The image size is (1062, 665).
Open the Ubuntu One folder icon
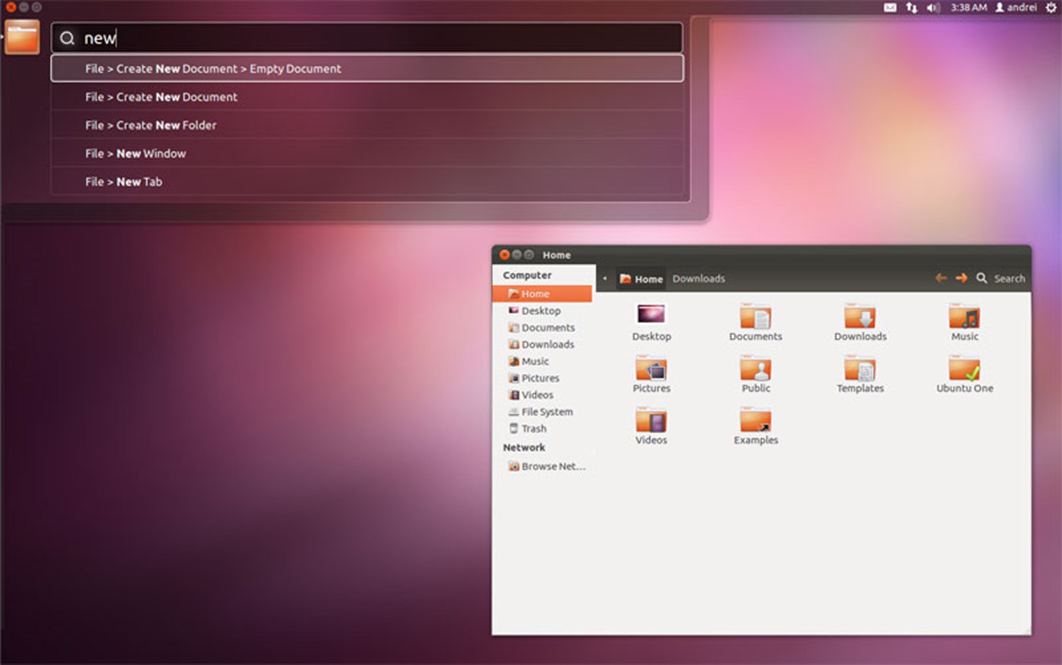click(964, 368)
